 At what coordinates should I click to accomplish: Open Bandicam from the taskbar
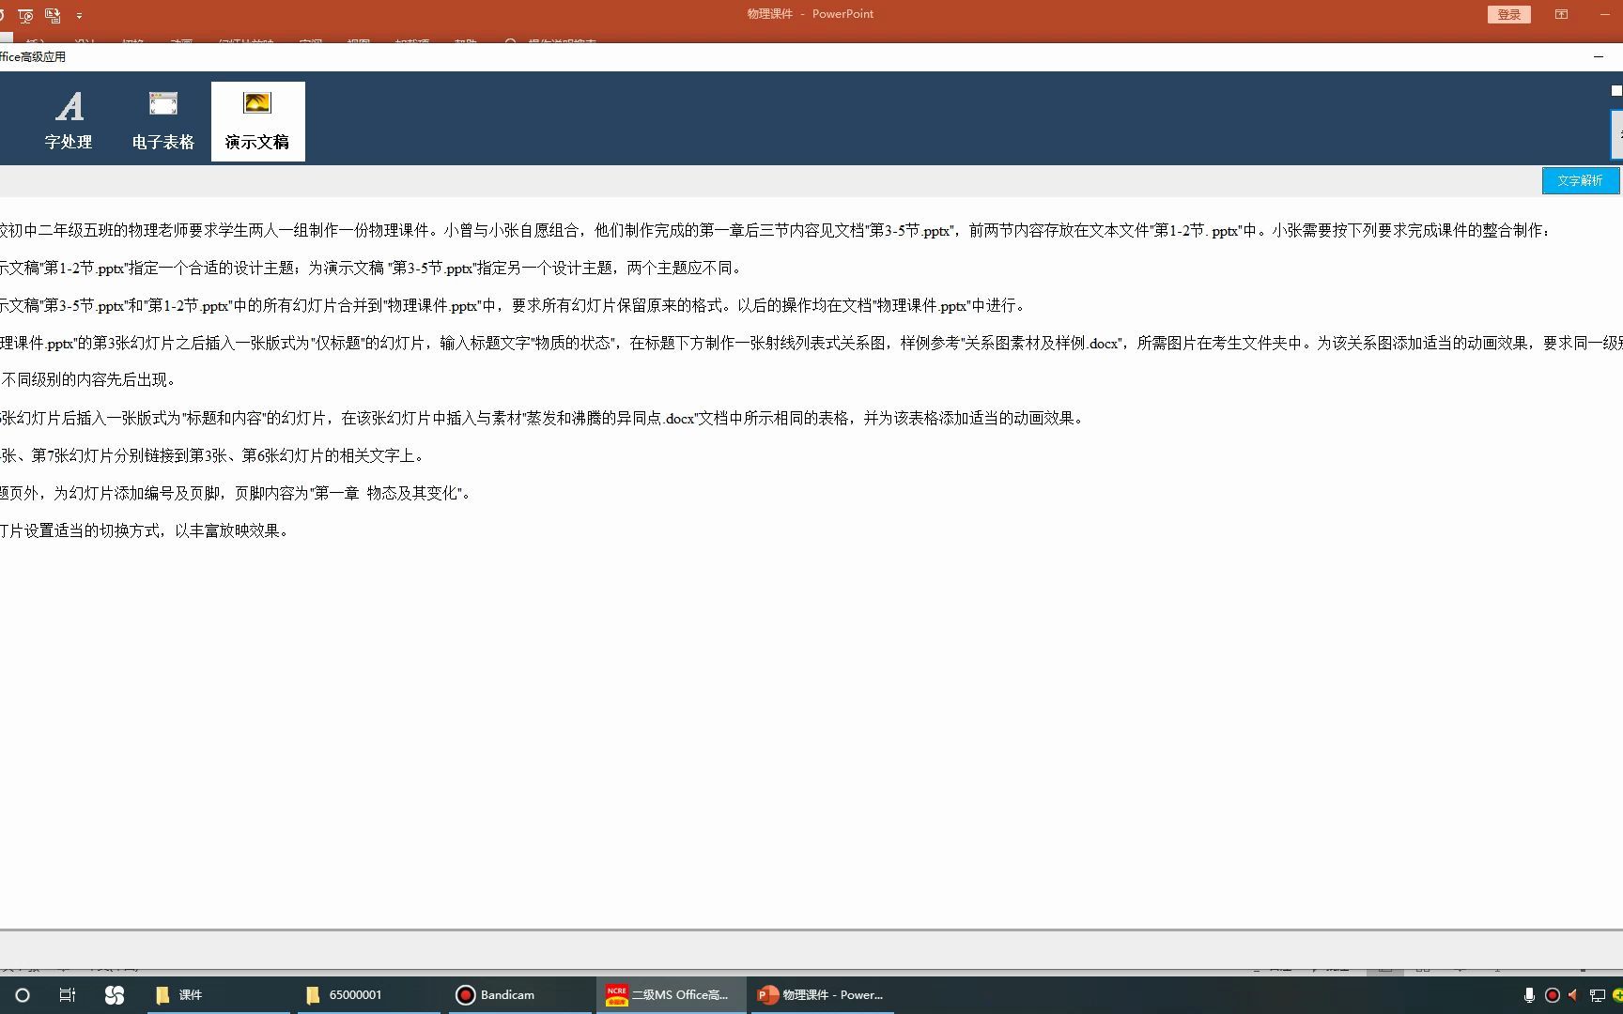point(498,994)
